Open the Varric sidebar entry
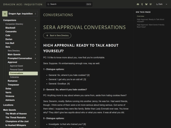This screenshot has height=128, width=171. pyautogui.click(x=9, y=92)
